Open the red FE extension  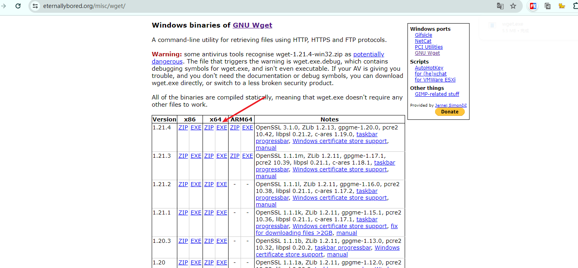pyautogui.click(x=533, y=6)
